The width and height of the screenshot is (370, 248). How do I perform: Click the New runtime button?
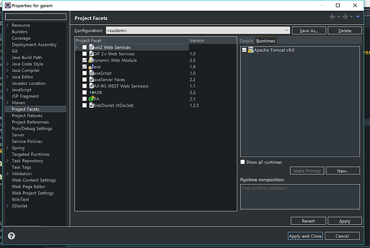pyautogui.click(x=343, y=170)
